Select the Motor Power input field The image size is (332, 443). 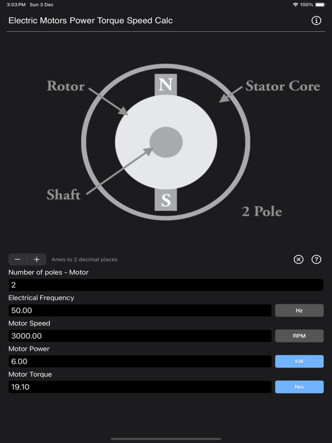pos(140,361)
